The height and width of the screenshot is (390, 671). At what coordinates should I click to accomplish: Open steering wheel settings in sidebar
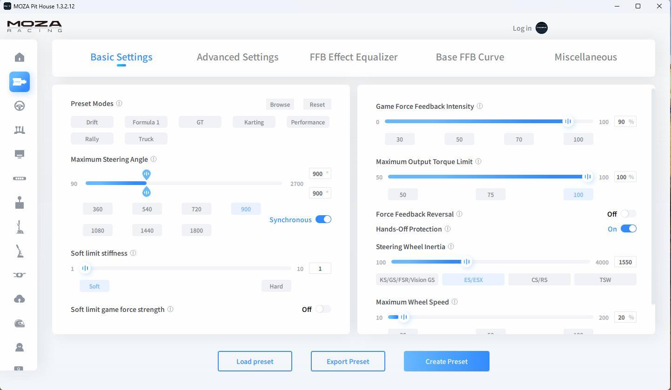pos(20,106)
